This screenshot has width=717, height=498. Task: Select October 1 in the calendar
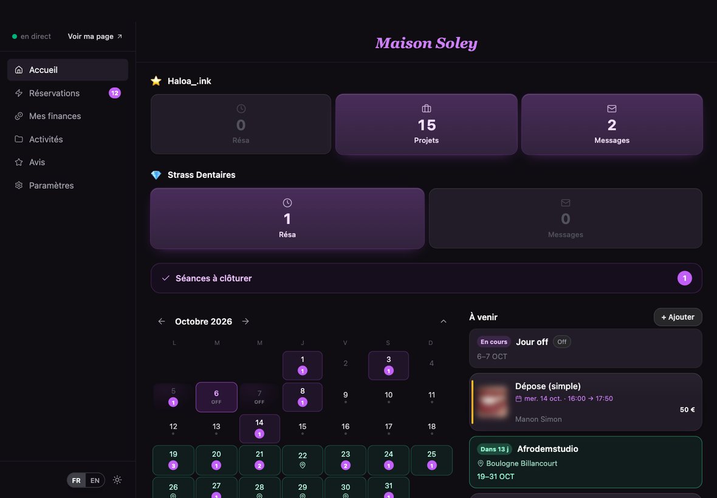pyautogui.click(x=302, y=366)
